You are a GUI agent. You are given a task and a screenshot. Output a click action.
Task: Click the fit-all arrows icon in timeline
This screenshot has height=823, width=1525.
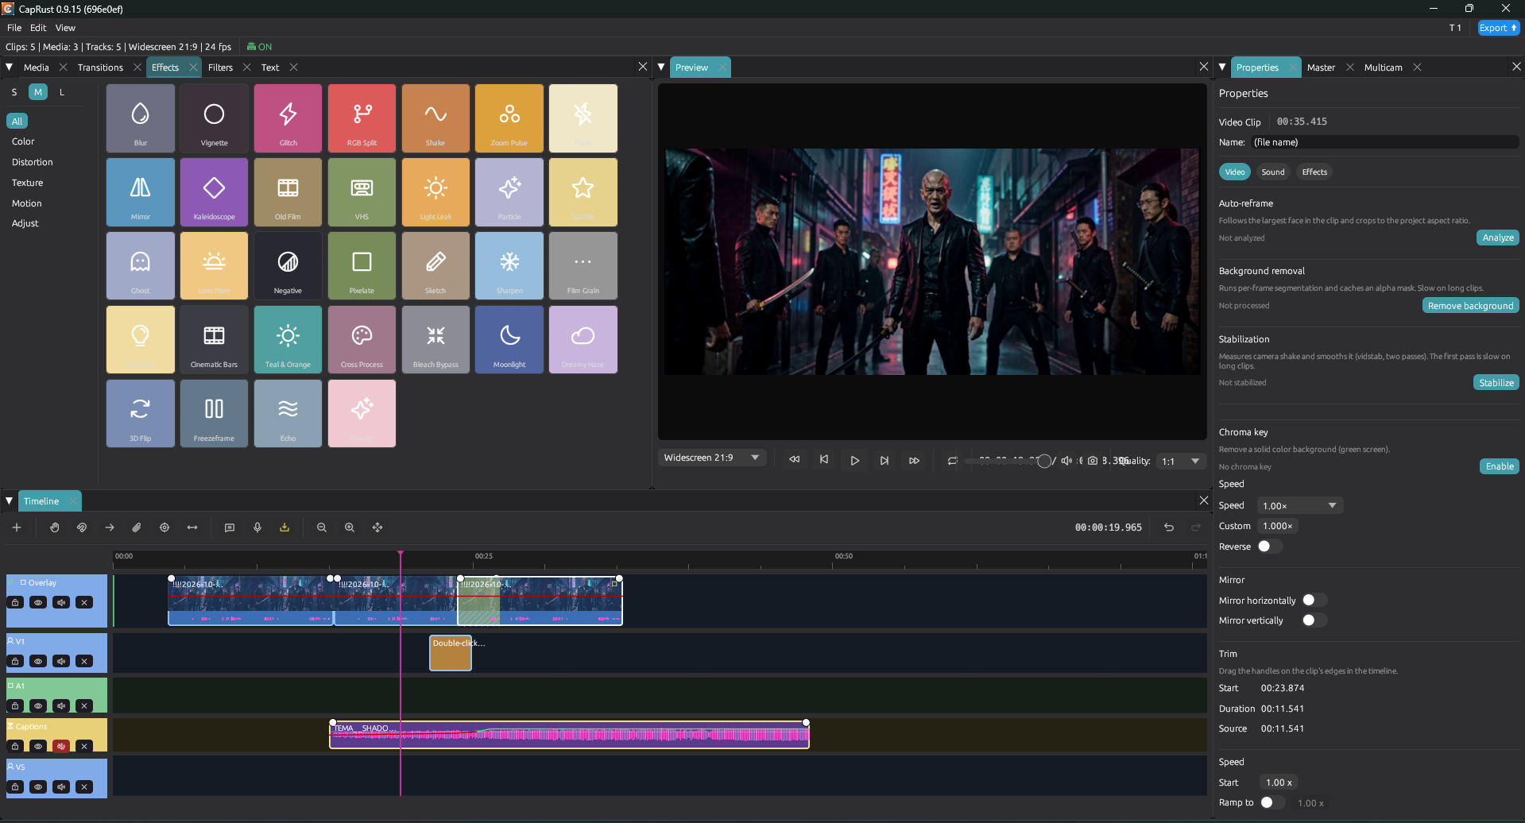[377, 527]
